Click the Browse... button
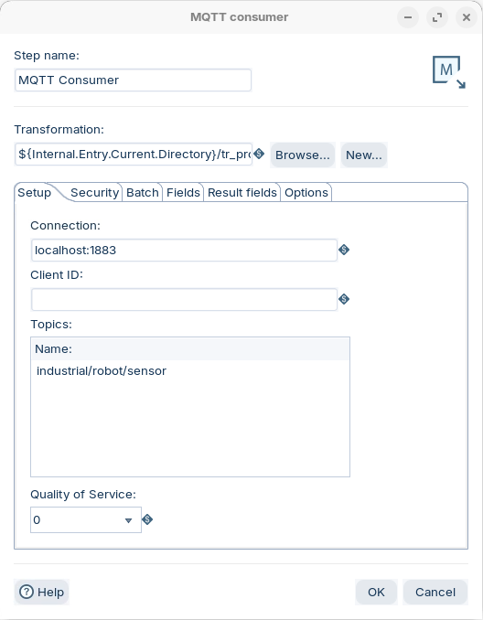483x620 pixels. [x=303, y=155]
